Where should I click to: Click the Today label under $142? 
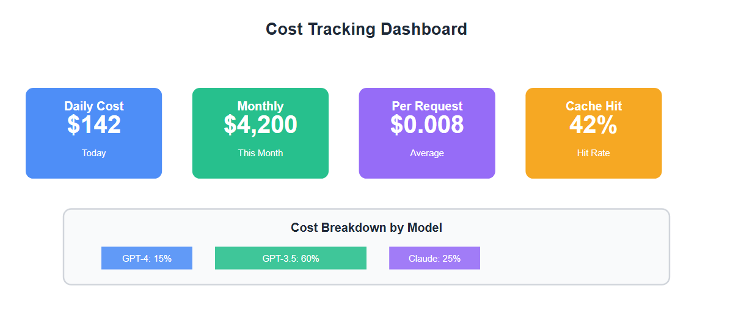(94, 153)
